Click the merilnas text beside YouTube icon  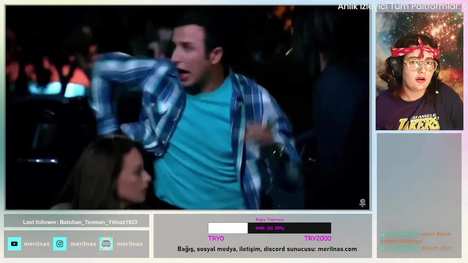[37, 244]
